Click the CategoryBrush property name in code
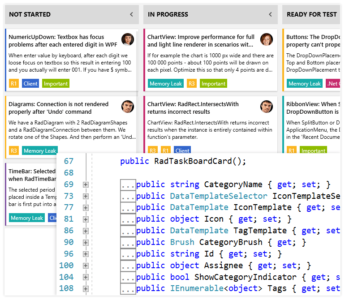 coord(231,242)
